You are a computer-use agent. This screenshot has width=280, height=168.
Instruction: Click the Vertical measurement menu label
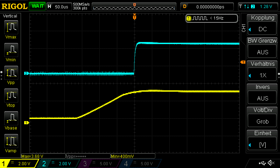[10, 16]
